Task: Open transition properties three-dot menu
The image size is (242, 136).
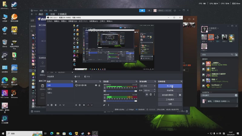Action: (154, 95)
